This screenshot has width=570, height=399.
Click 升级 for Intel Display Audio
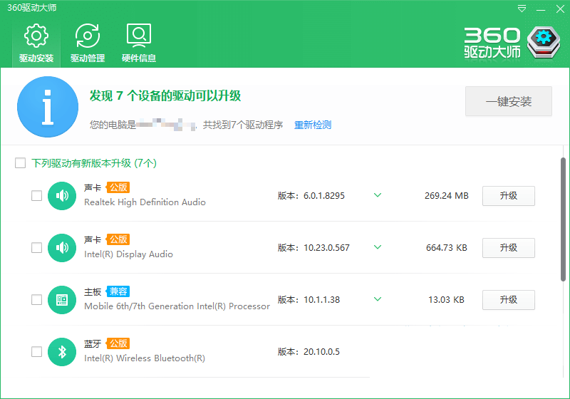pos(508,248)
